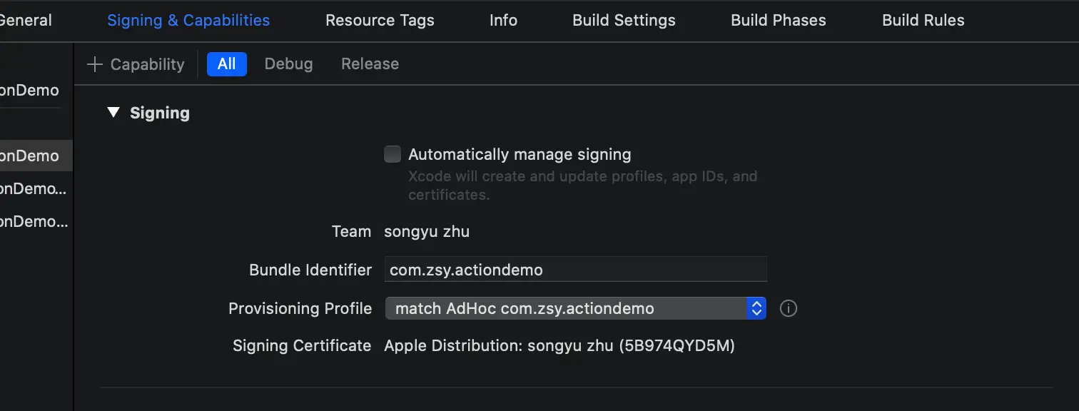Enable Automatically manage signing checkbox
The width and height of the screenshot is (1079, 411).
[392, 154]
